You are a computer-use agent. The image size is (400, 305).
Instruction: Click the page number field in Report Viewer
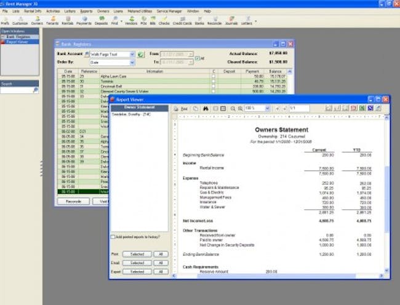tap(299, 108)
